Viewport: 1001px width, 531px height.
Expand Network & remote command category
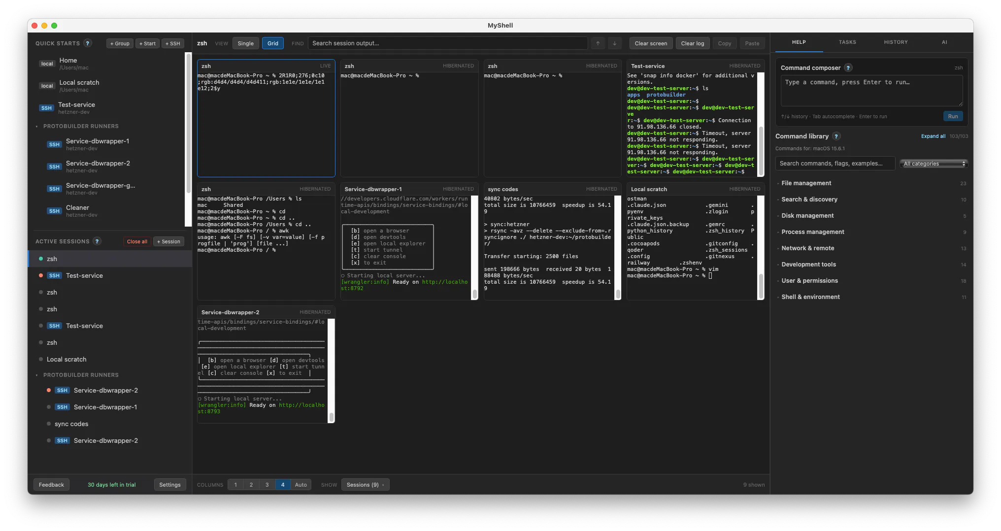tap(871, 248)
